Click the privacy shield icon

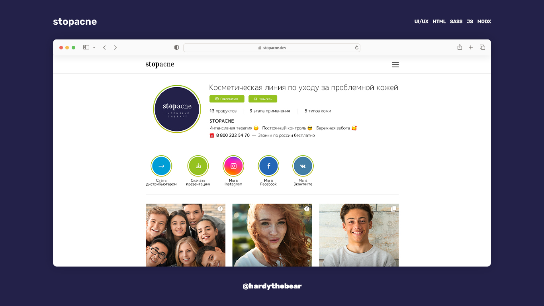tap(176, 47)
